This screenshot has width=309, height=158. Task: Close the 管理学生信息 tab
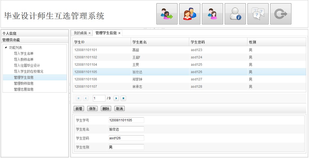119,33
